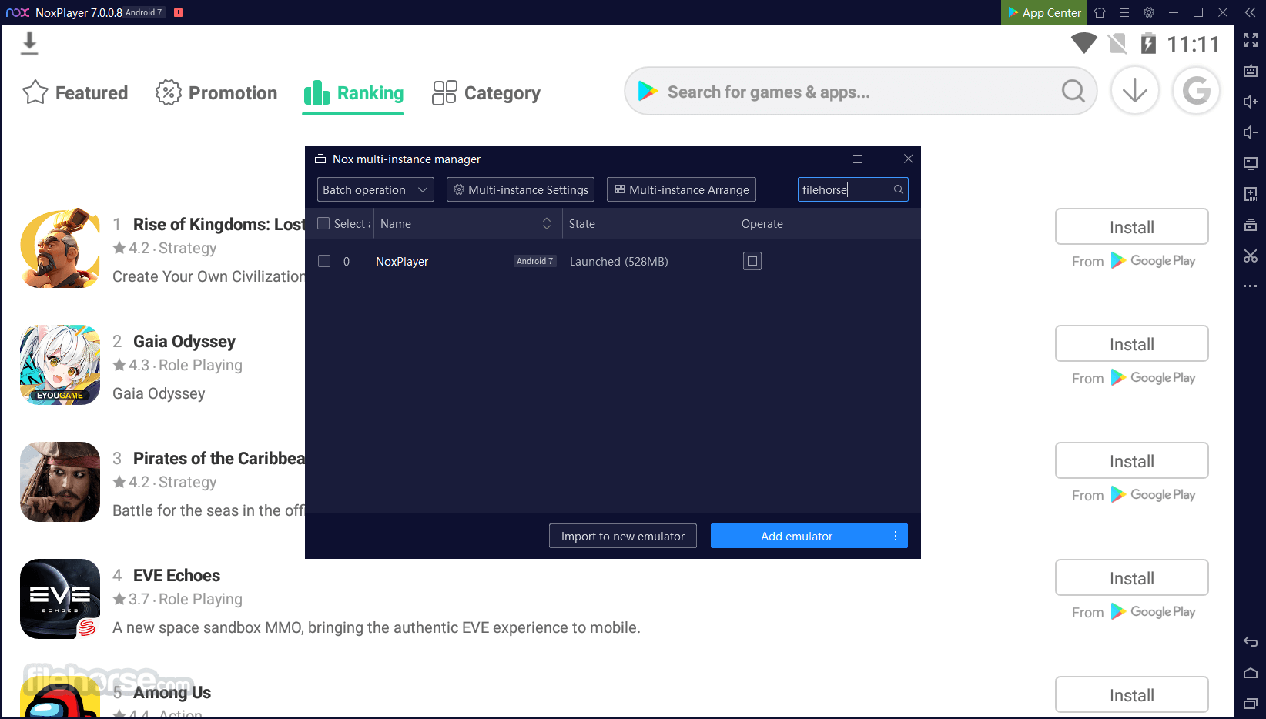The width and height of the screenshot is (1266, 719).
Task: Expand Add emulator options three-dot arrow
Action: [x=896, y=536]
